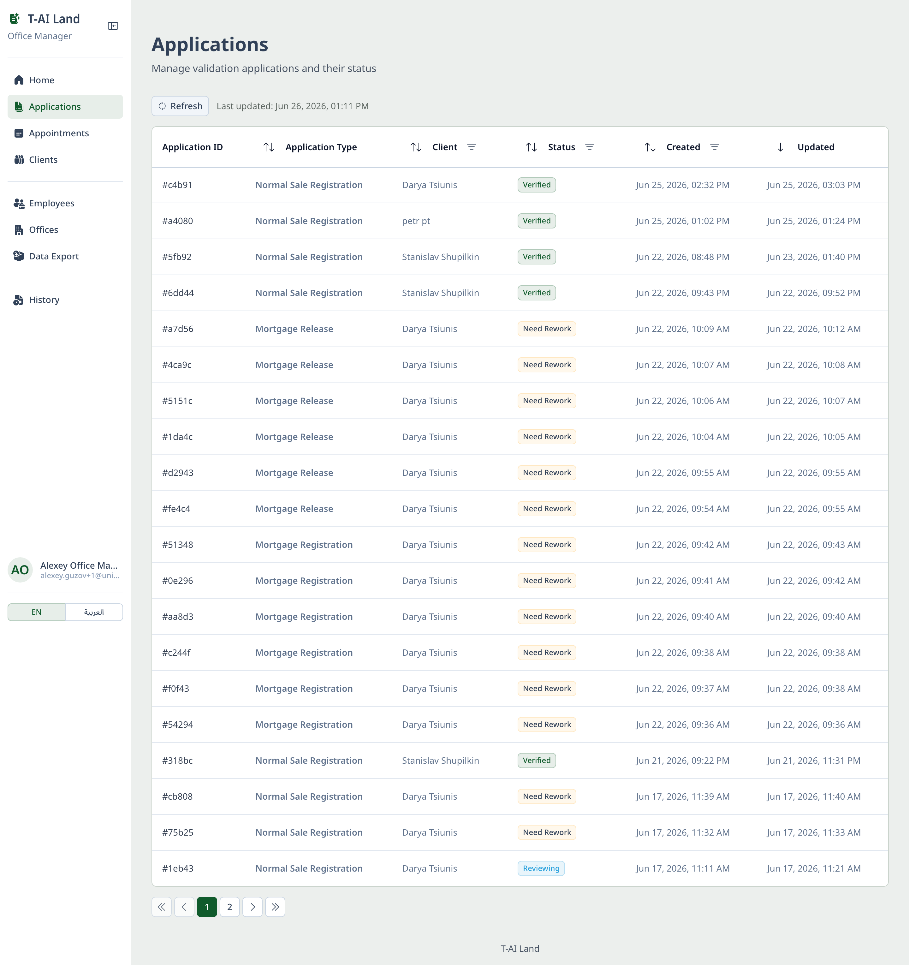Open the Client column filter
The image size is (909, 965).
pos(471,147)
